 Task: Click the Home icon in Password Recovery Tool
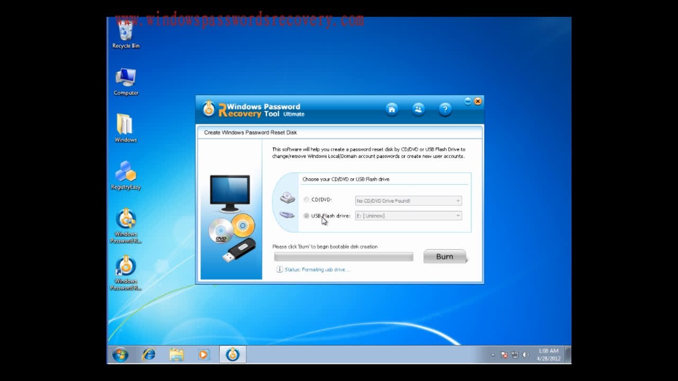click(392, 110)
